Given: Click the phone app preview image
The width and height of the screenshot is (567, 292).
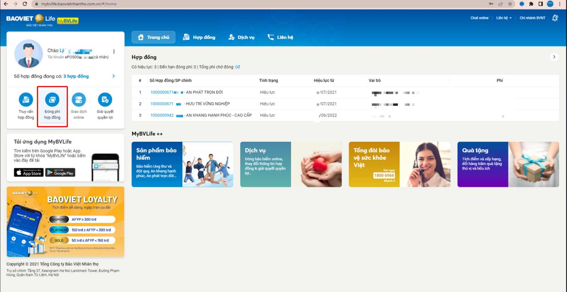Looking at the screenshot, I should [105, 167].
